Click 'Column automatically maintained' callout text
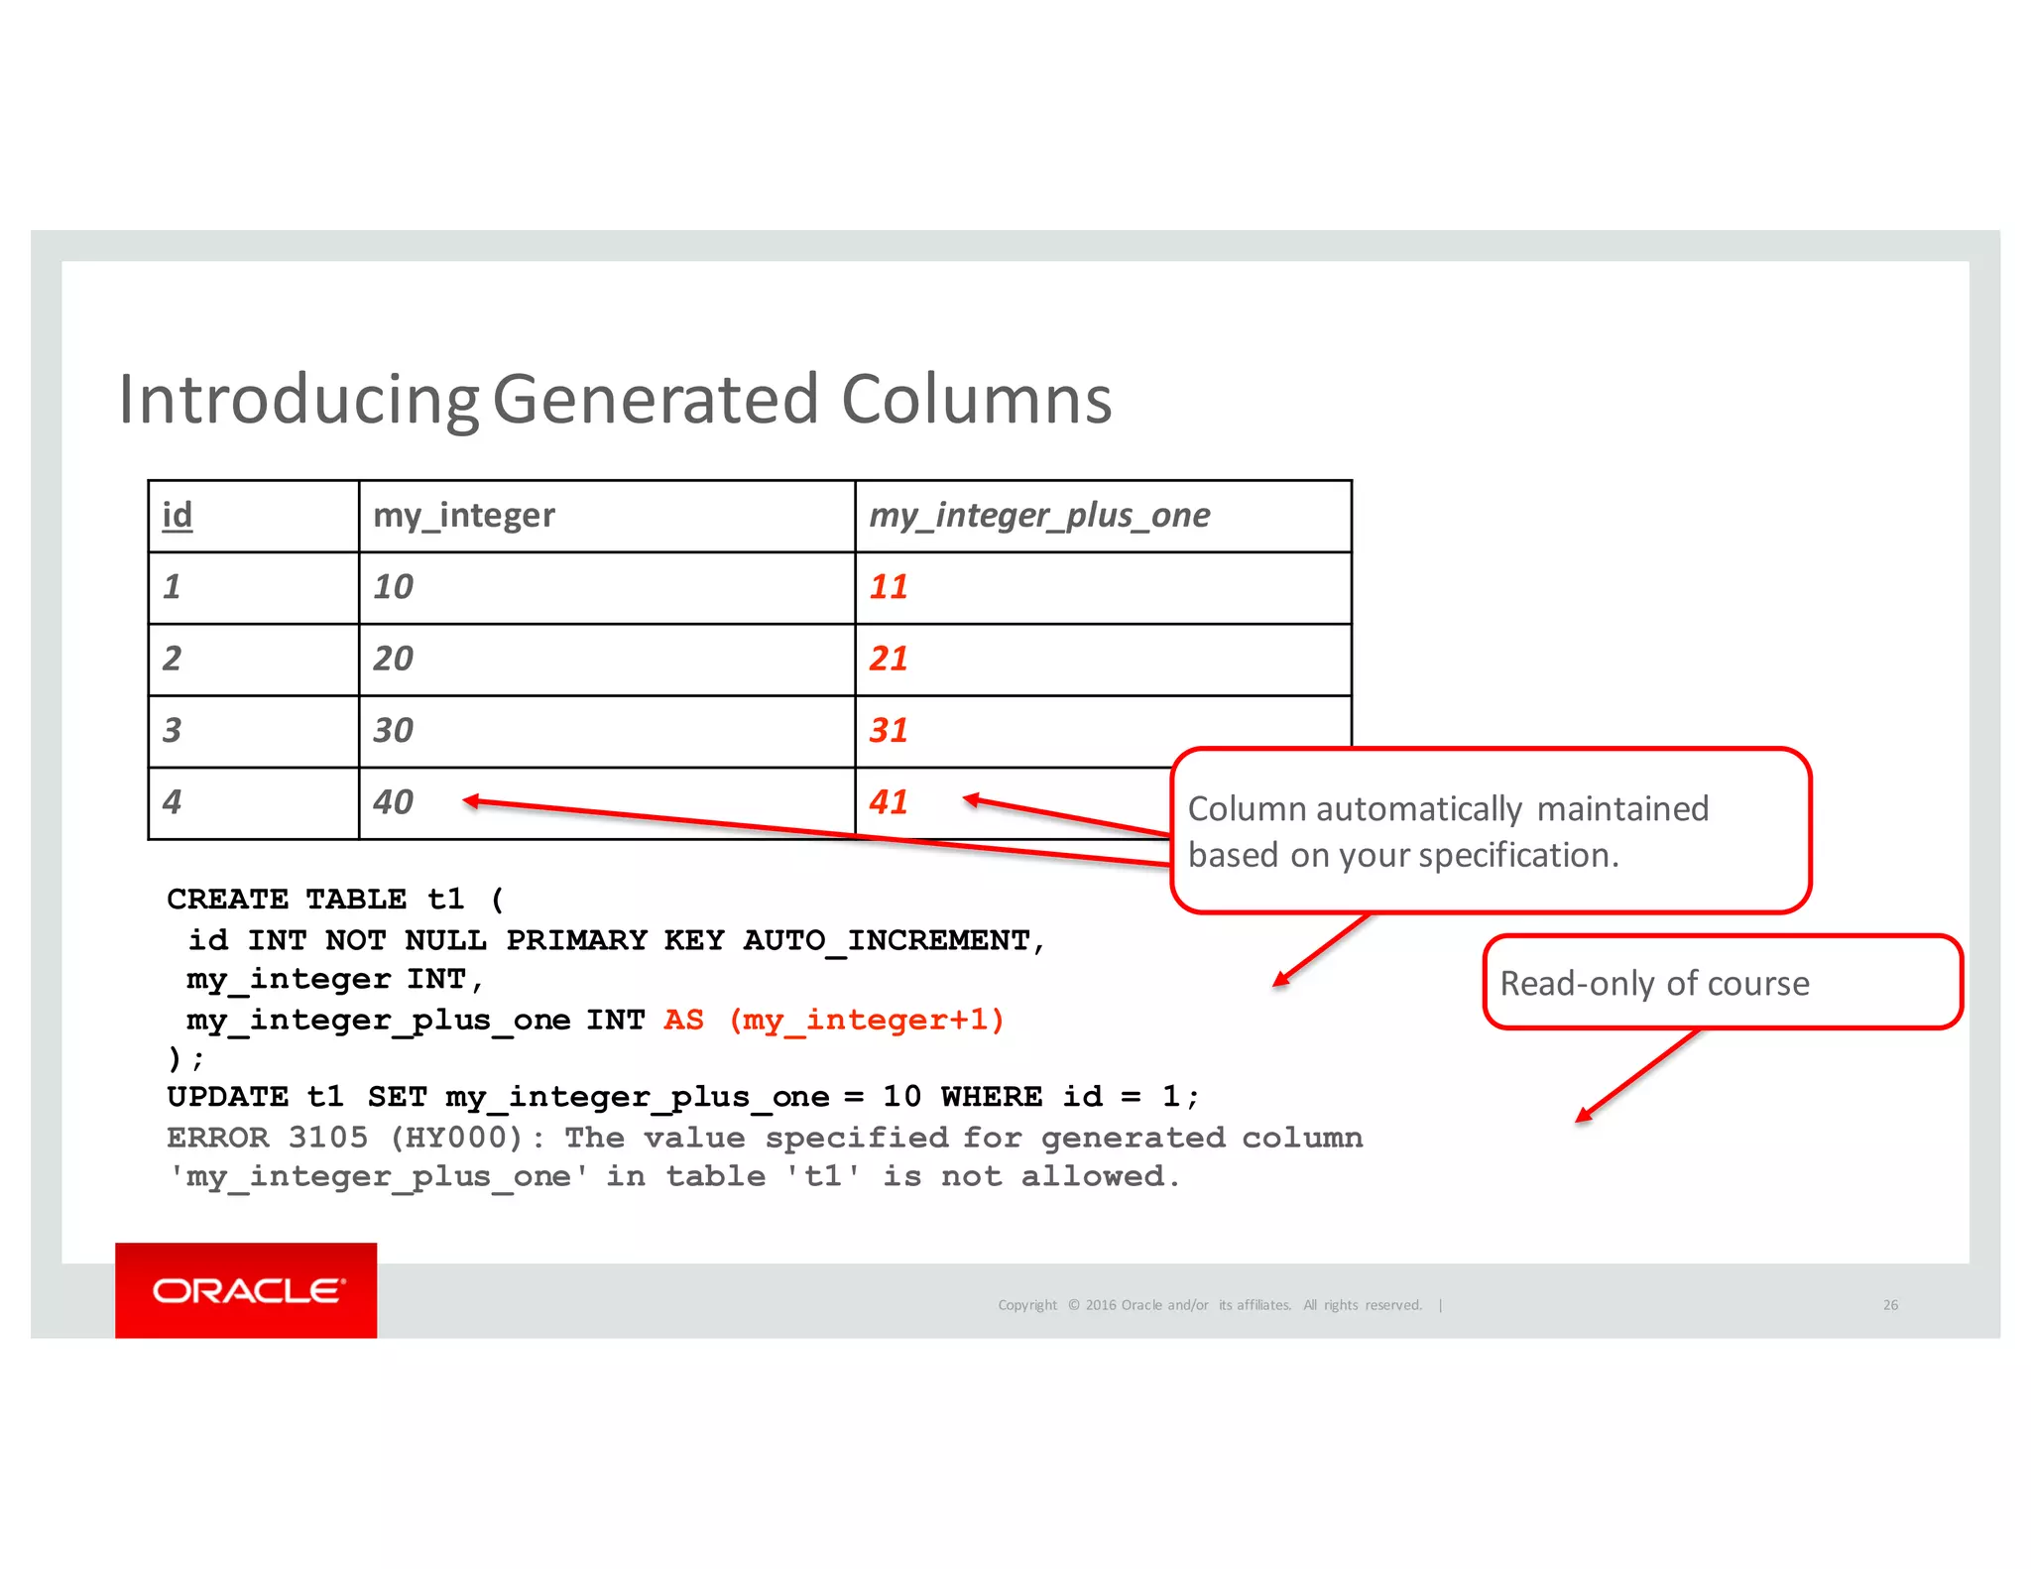Viewport: 2031px width, 1569px height. click(1448, 831)
